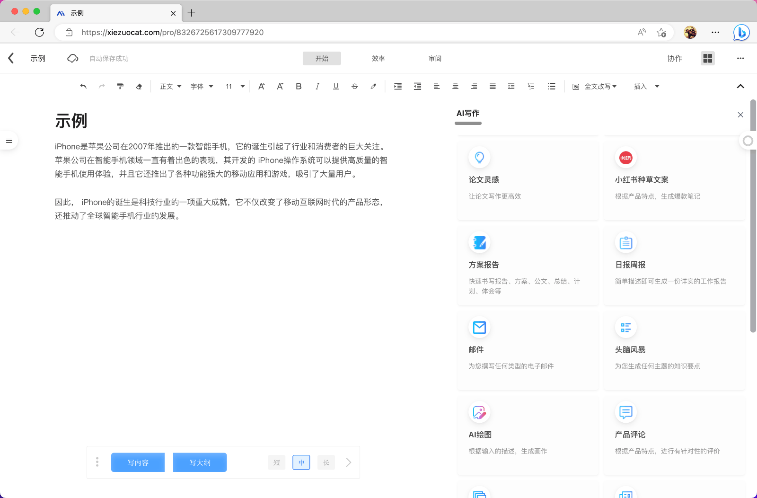
Task: Open a new browser tab
Action: click(x=191, y=13)
